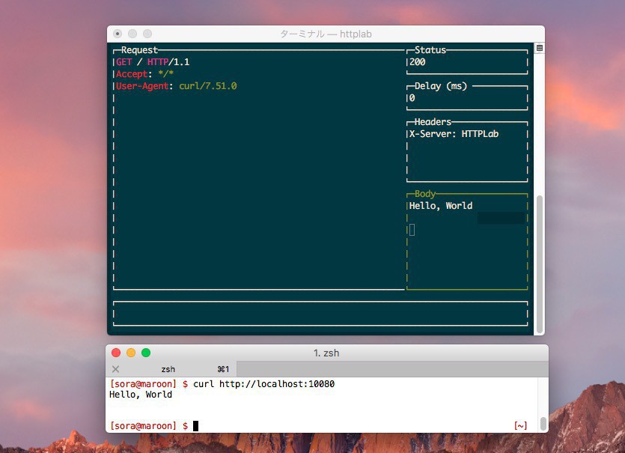Maximize the zsh window with the green button
625x453 pixels.
click(146, 353)
